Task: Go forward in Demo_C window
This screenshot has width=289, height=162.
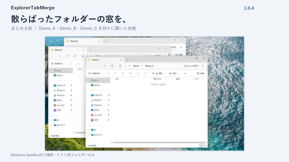Action: pyautogui.click(x=97, y=66)
